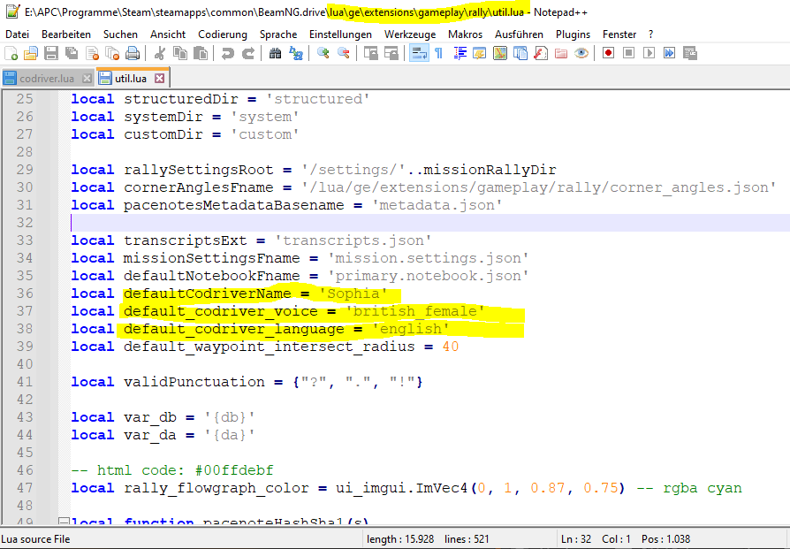Click the Save All toolbar icon
Image resolution: width=790 pixels, height=549 pixels.
click(x=72, y=53)
